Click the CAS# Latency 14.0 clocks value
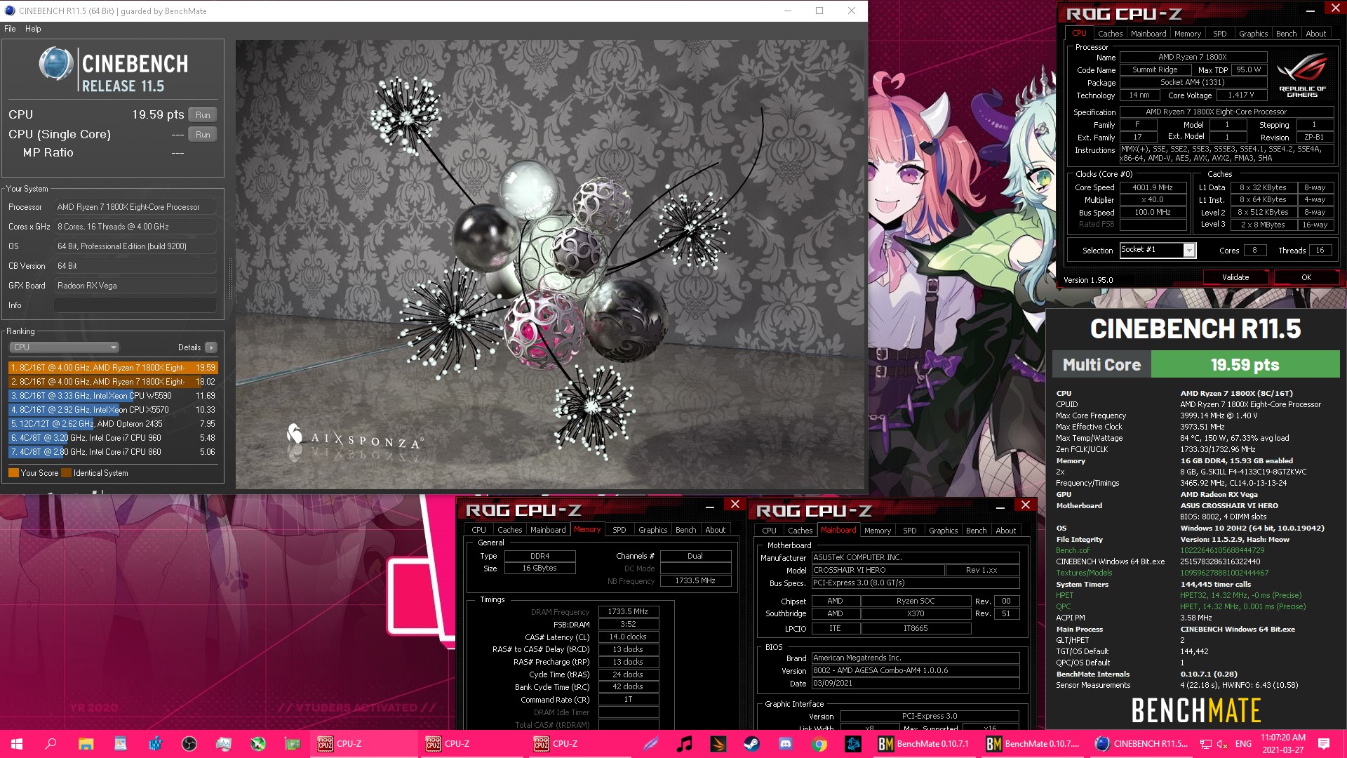The height and width of the screenshot is (758, 1347). [x=628, y=637]
